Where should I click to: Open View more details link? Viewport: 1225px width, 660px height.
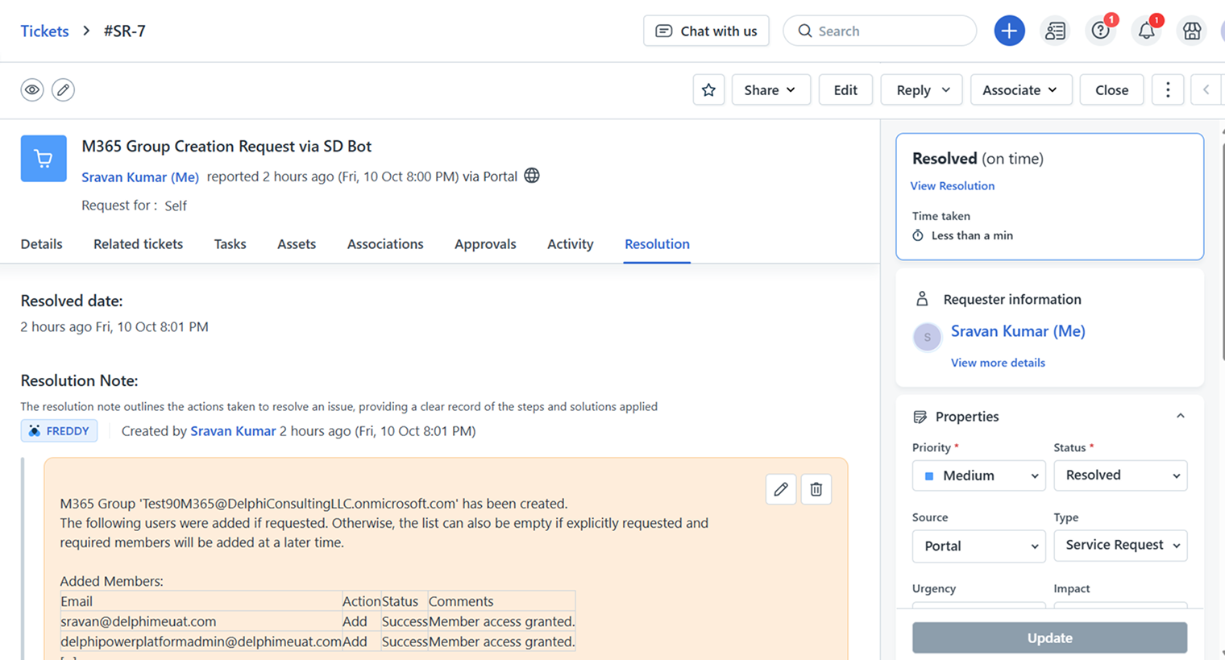coord(998,363)
